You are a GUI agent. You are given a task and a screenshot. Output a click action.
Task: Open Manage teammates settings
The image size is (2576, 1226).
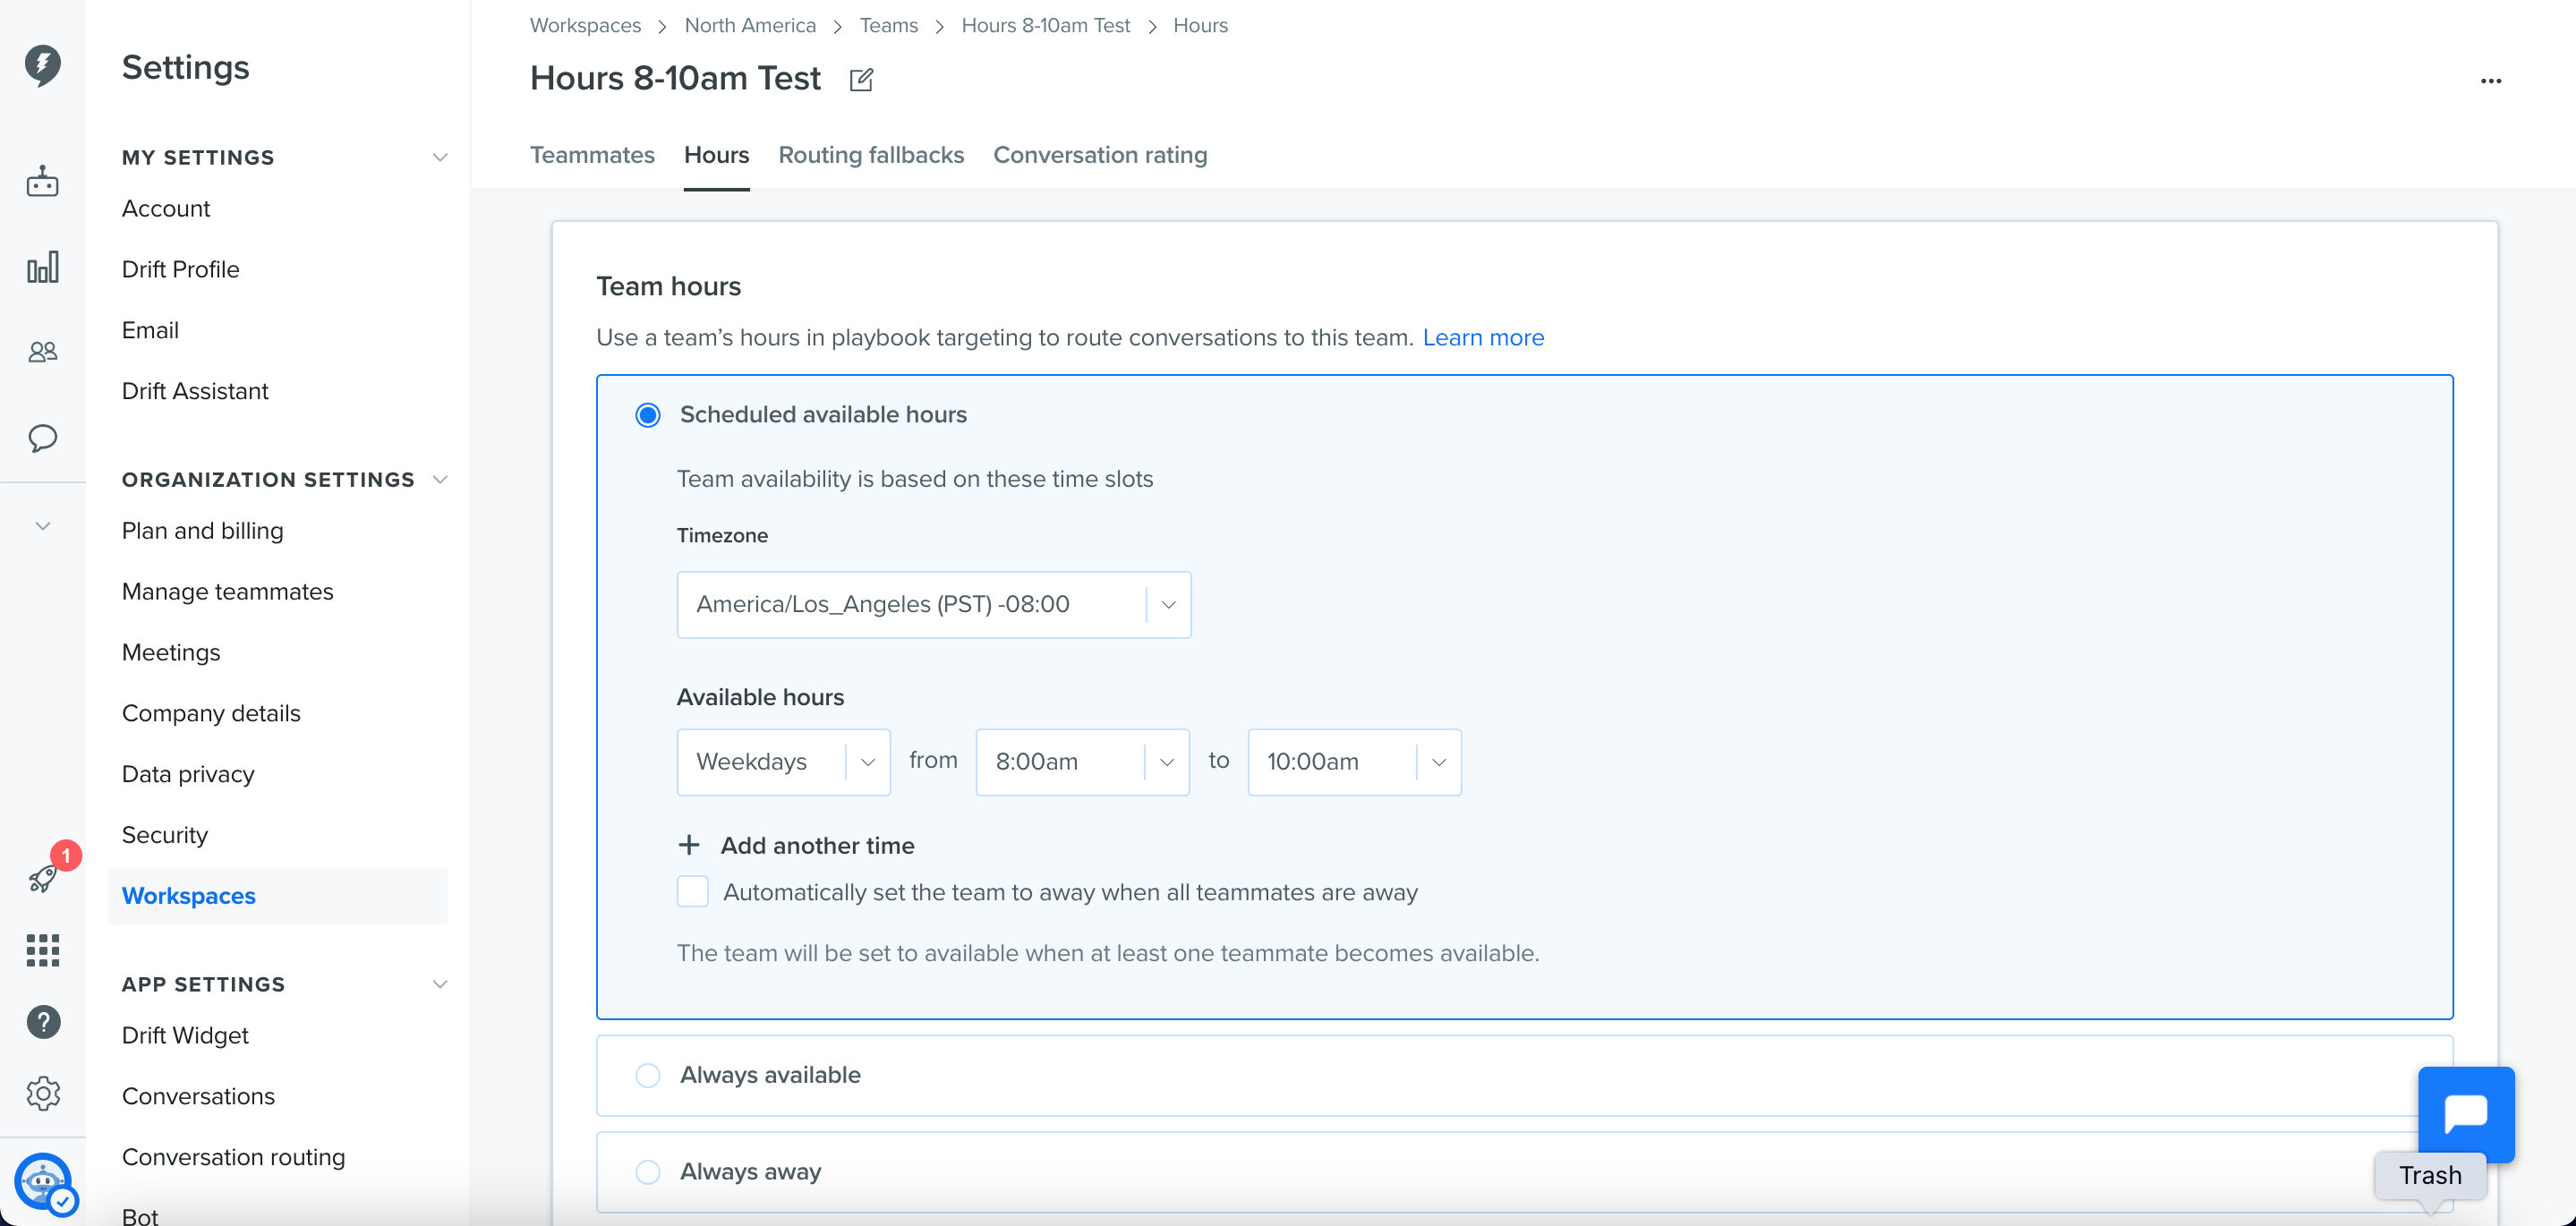coord(227,592)
